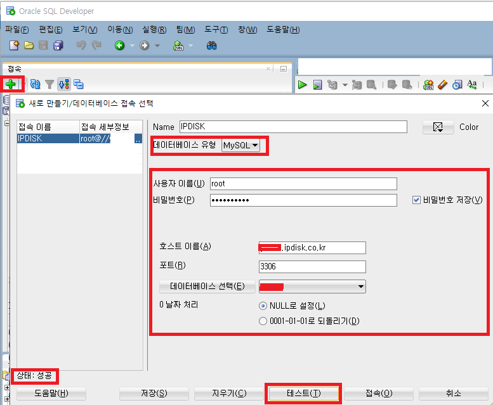Open the 보기 menu

pos(85,30)
